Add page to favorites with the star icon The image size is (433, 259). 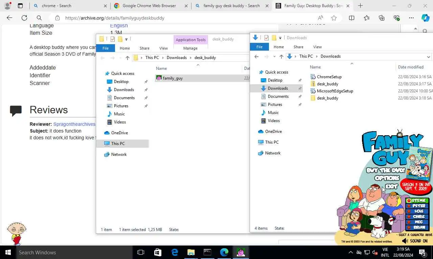coord(334,18)
